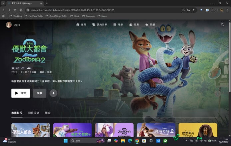231x146 pixels.
Task: Click the browser back arrow
Action: [4, 10]
